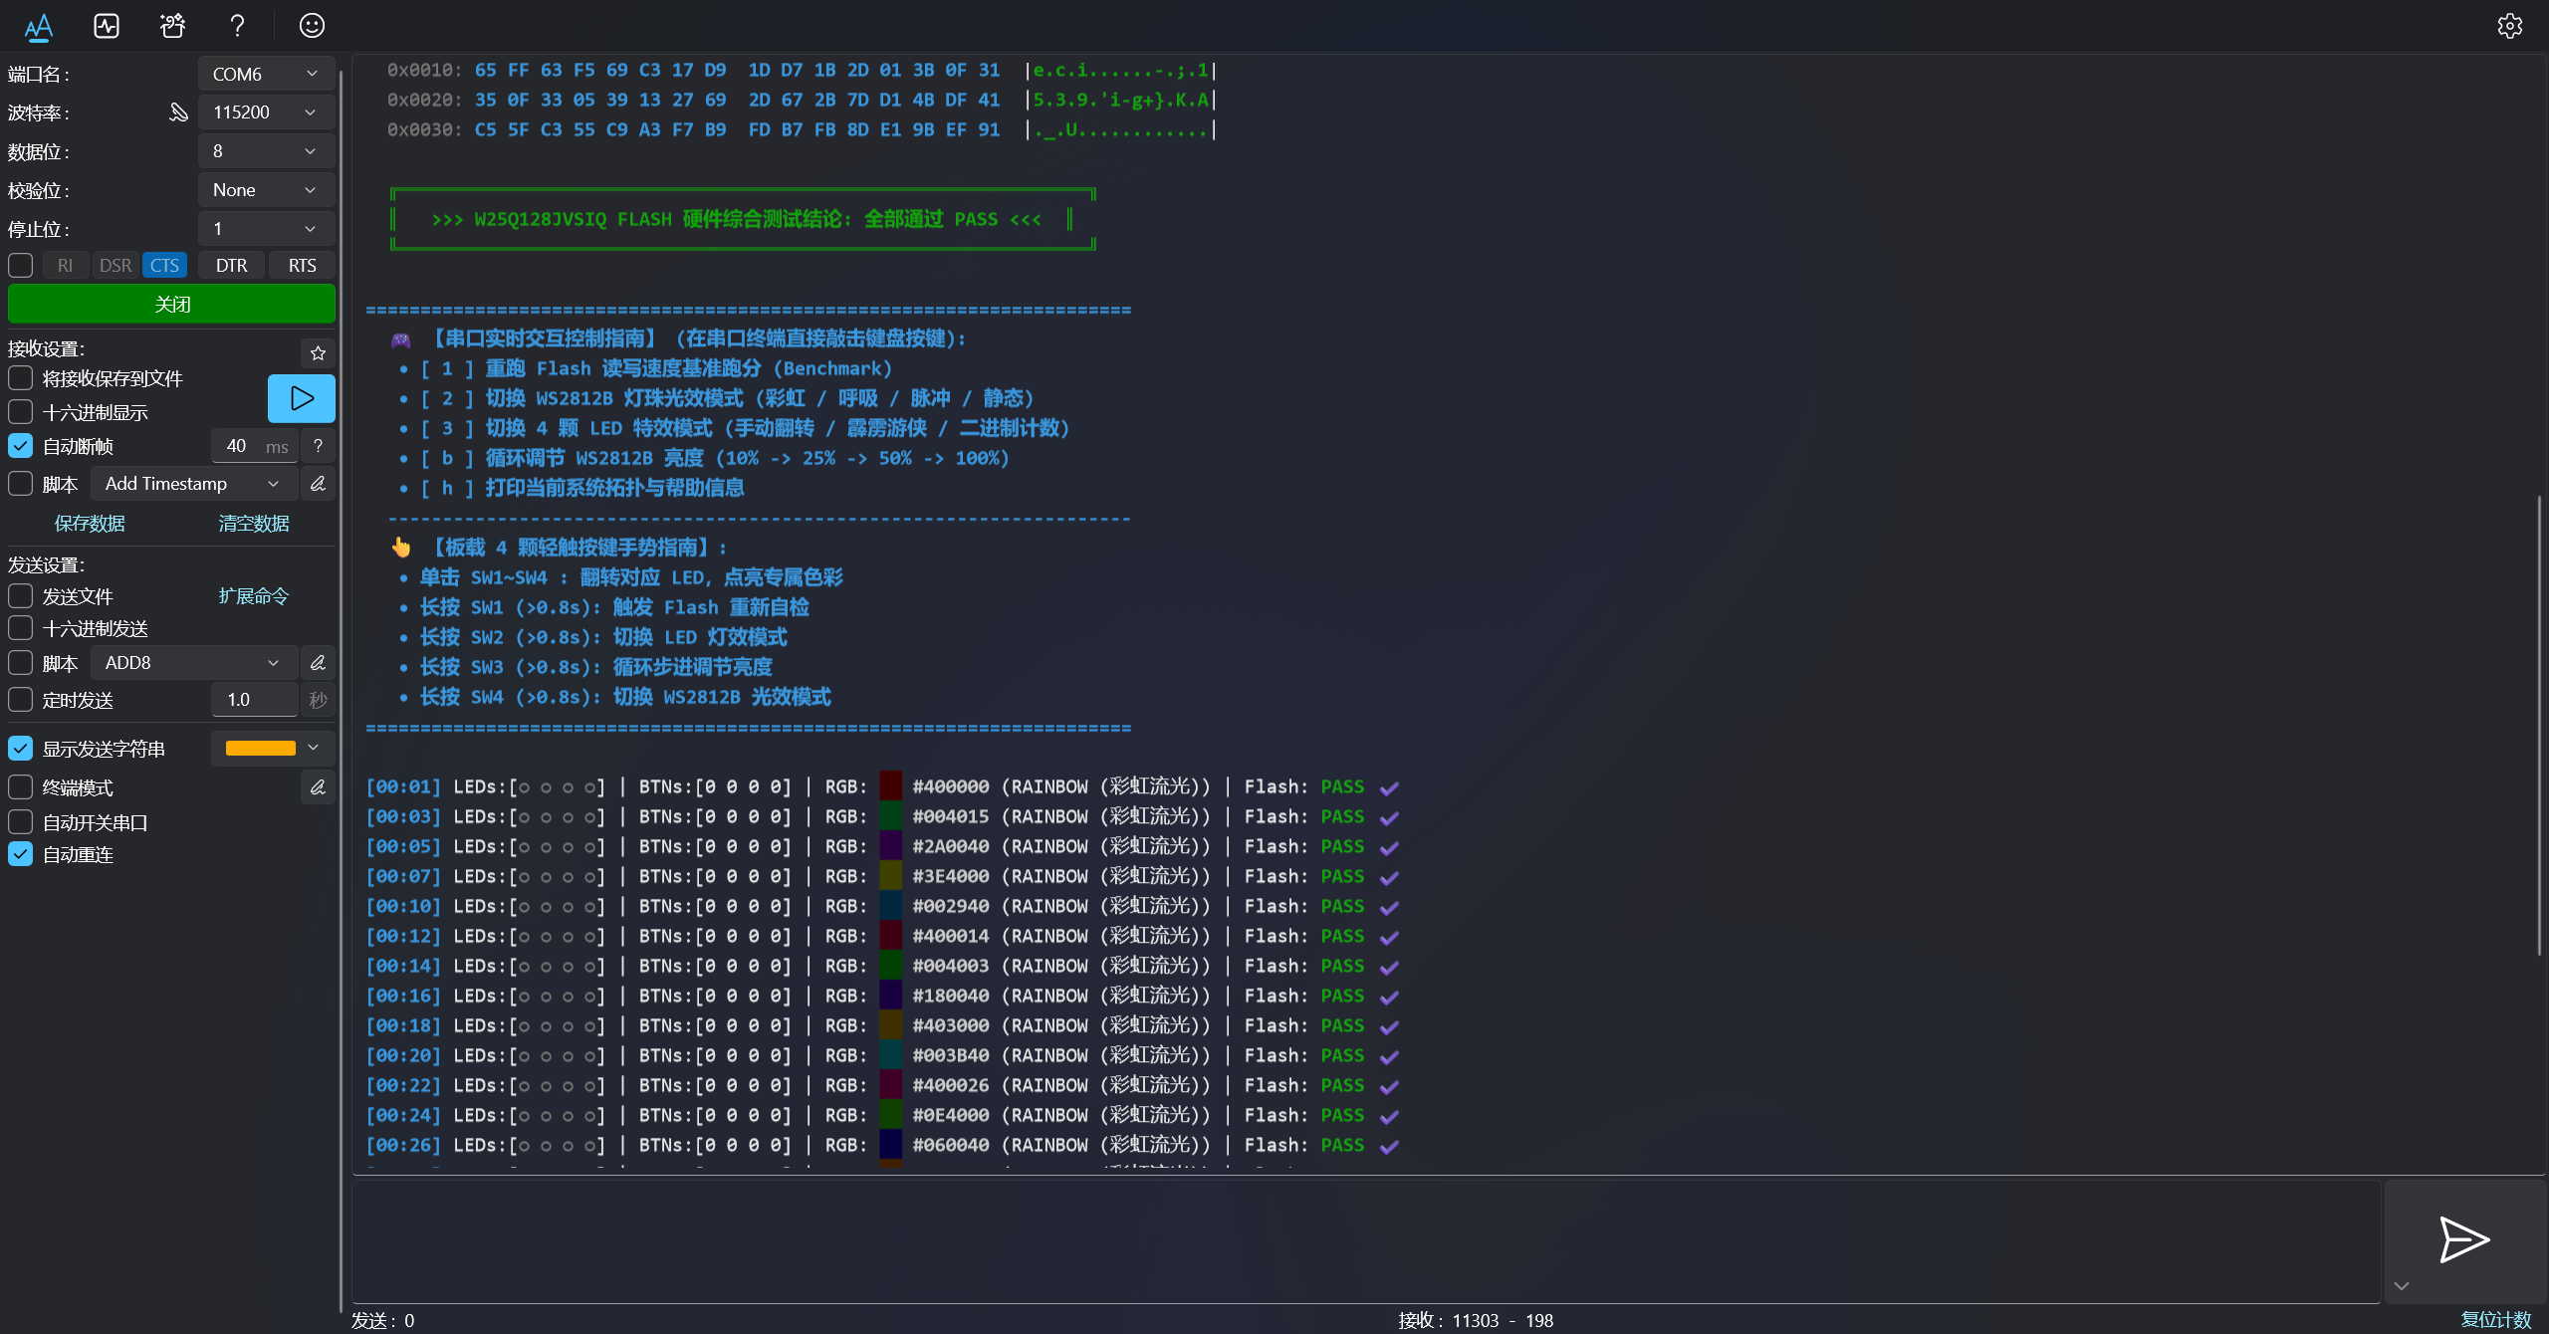The height and width of the screenshot is (1334, 2549).
Task: Open the orange send string color picker
Action: pyautogui.click(x=273, y=749)
